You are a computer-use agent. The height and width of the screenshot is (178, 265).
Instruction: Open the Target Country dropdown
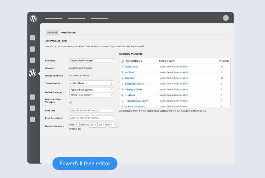coord(91,83)
